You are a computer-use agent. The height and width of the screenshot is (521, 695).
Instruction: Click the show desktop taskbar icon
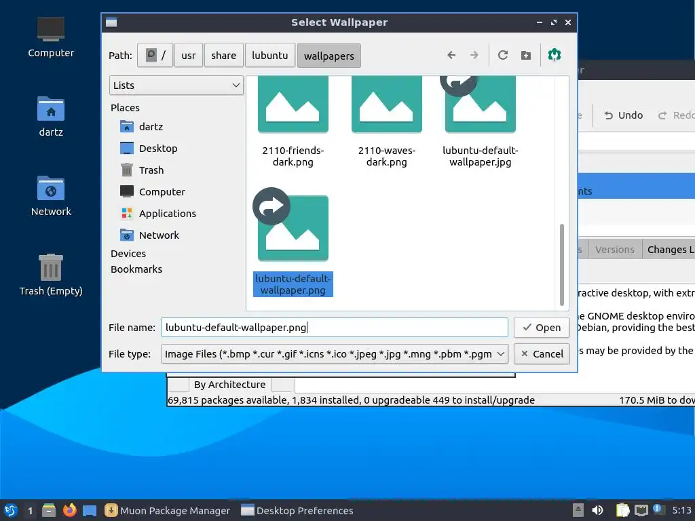coord(90,510)
